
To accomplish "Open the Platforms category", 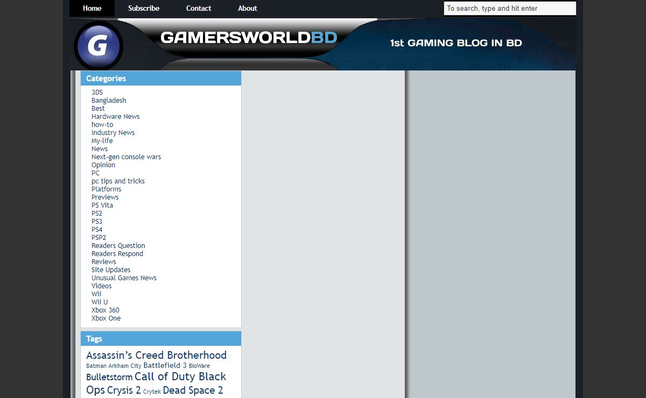I will (106, 189).
